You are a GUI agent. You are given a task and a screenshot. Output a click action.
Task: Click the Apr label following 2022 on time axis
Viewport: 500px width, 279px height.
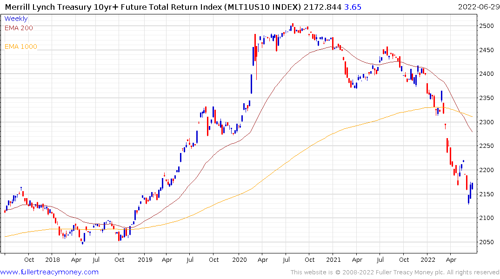(x=451, y=260)
